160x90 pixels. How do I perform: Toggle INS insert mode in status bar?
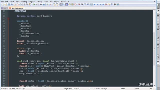[151, 89]
